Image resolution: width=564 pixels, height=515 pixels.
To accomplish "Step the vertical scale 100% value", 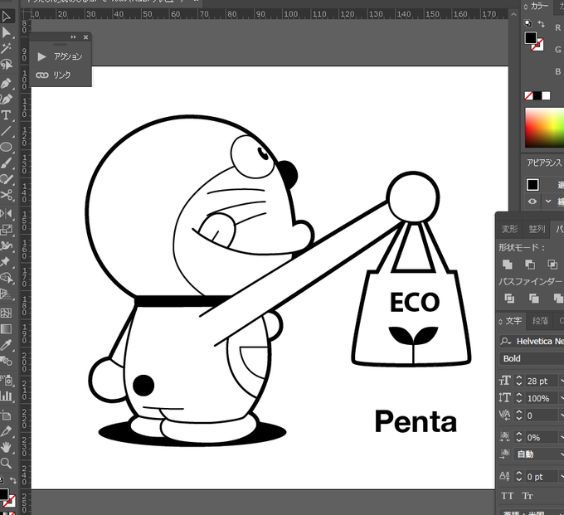I will (x=518, y=398).
